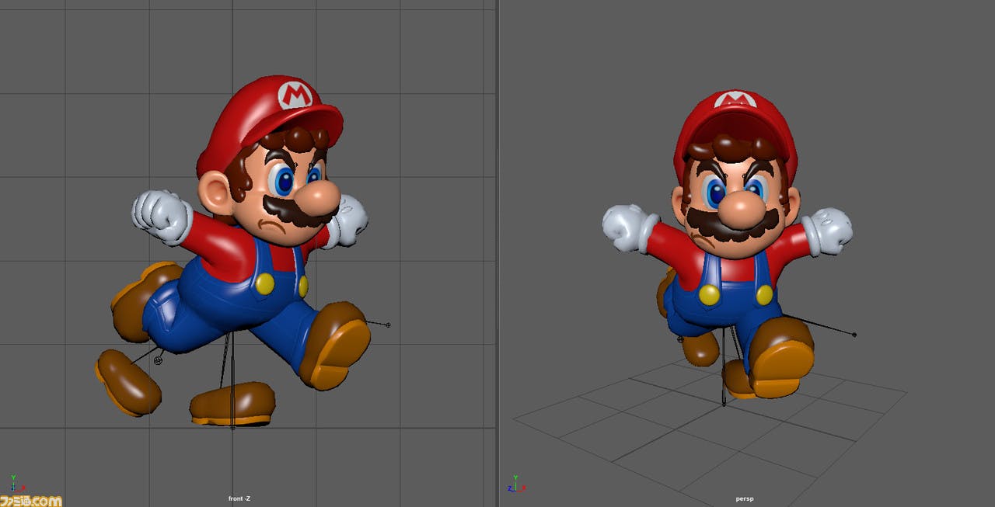
Task: Click the Famitsu.com watermark logo
Action: [x=30, y=500]
